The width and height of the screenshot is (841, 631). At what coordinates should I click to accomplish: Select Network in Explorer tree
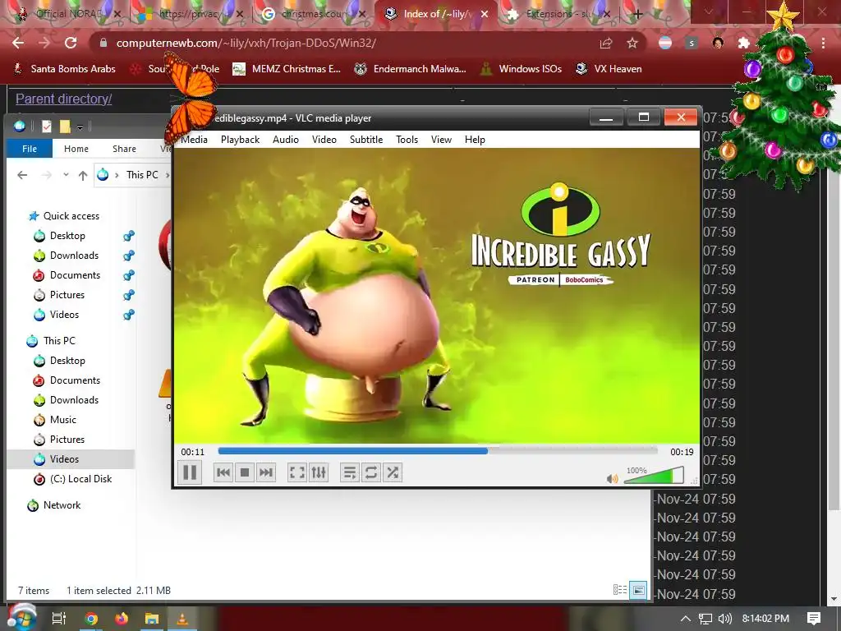point(62,505)
